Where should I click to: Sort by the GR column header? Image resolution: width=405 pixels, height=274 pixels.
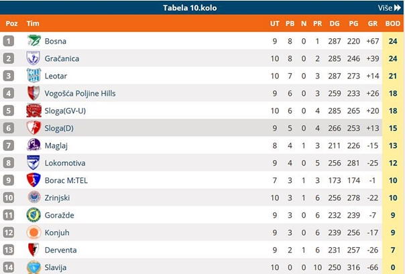click(x=373, y=23)
